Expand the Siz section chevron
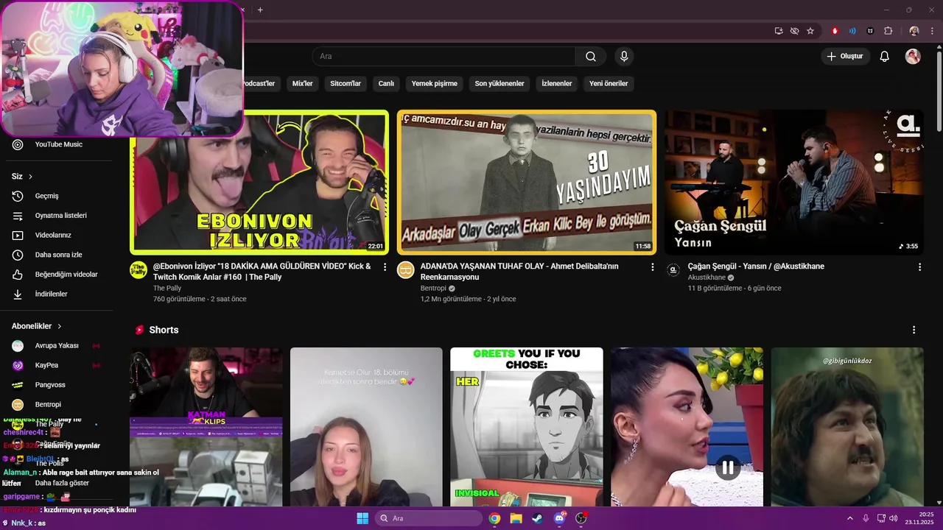 [30, 177]
